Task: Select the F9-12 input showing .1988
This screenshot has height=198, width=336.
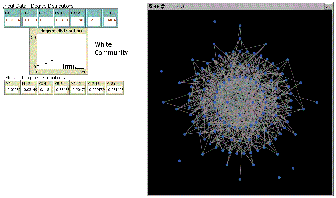Action: [78, 20]
